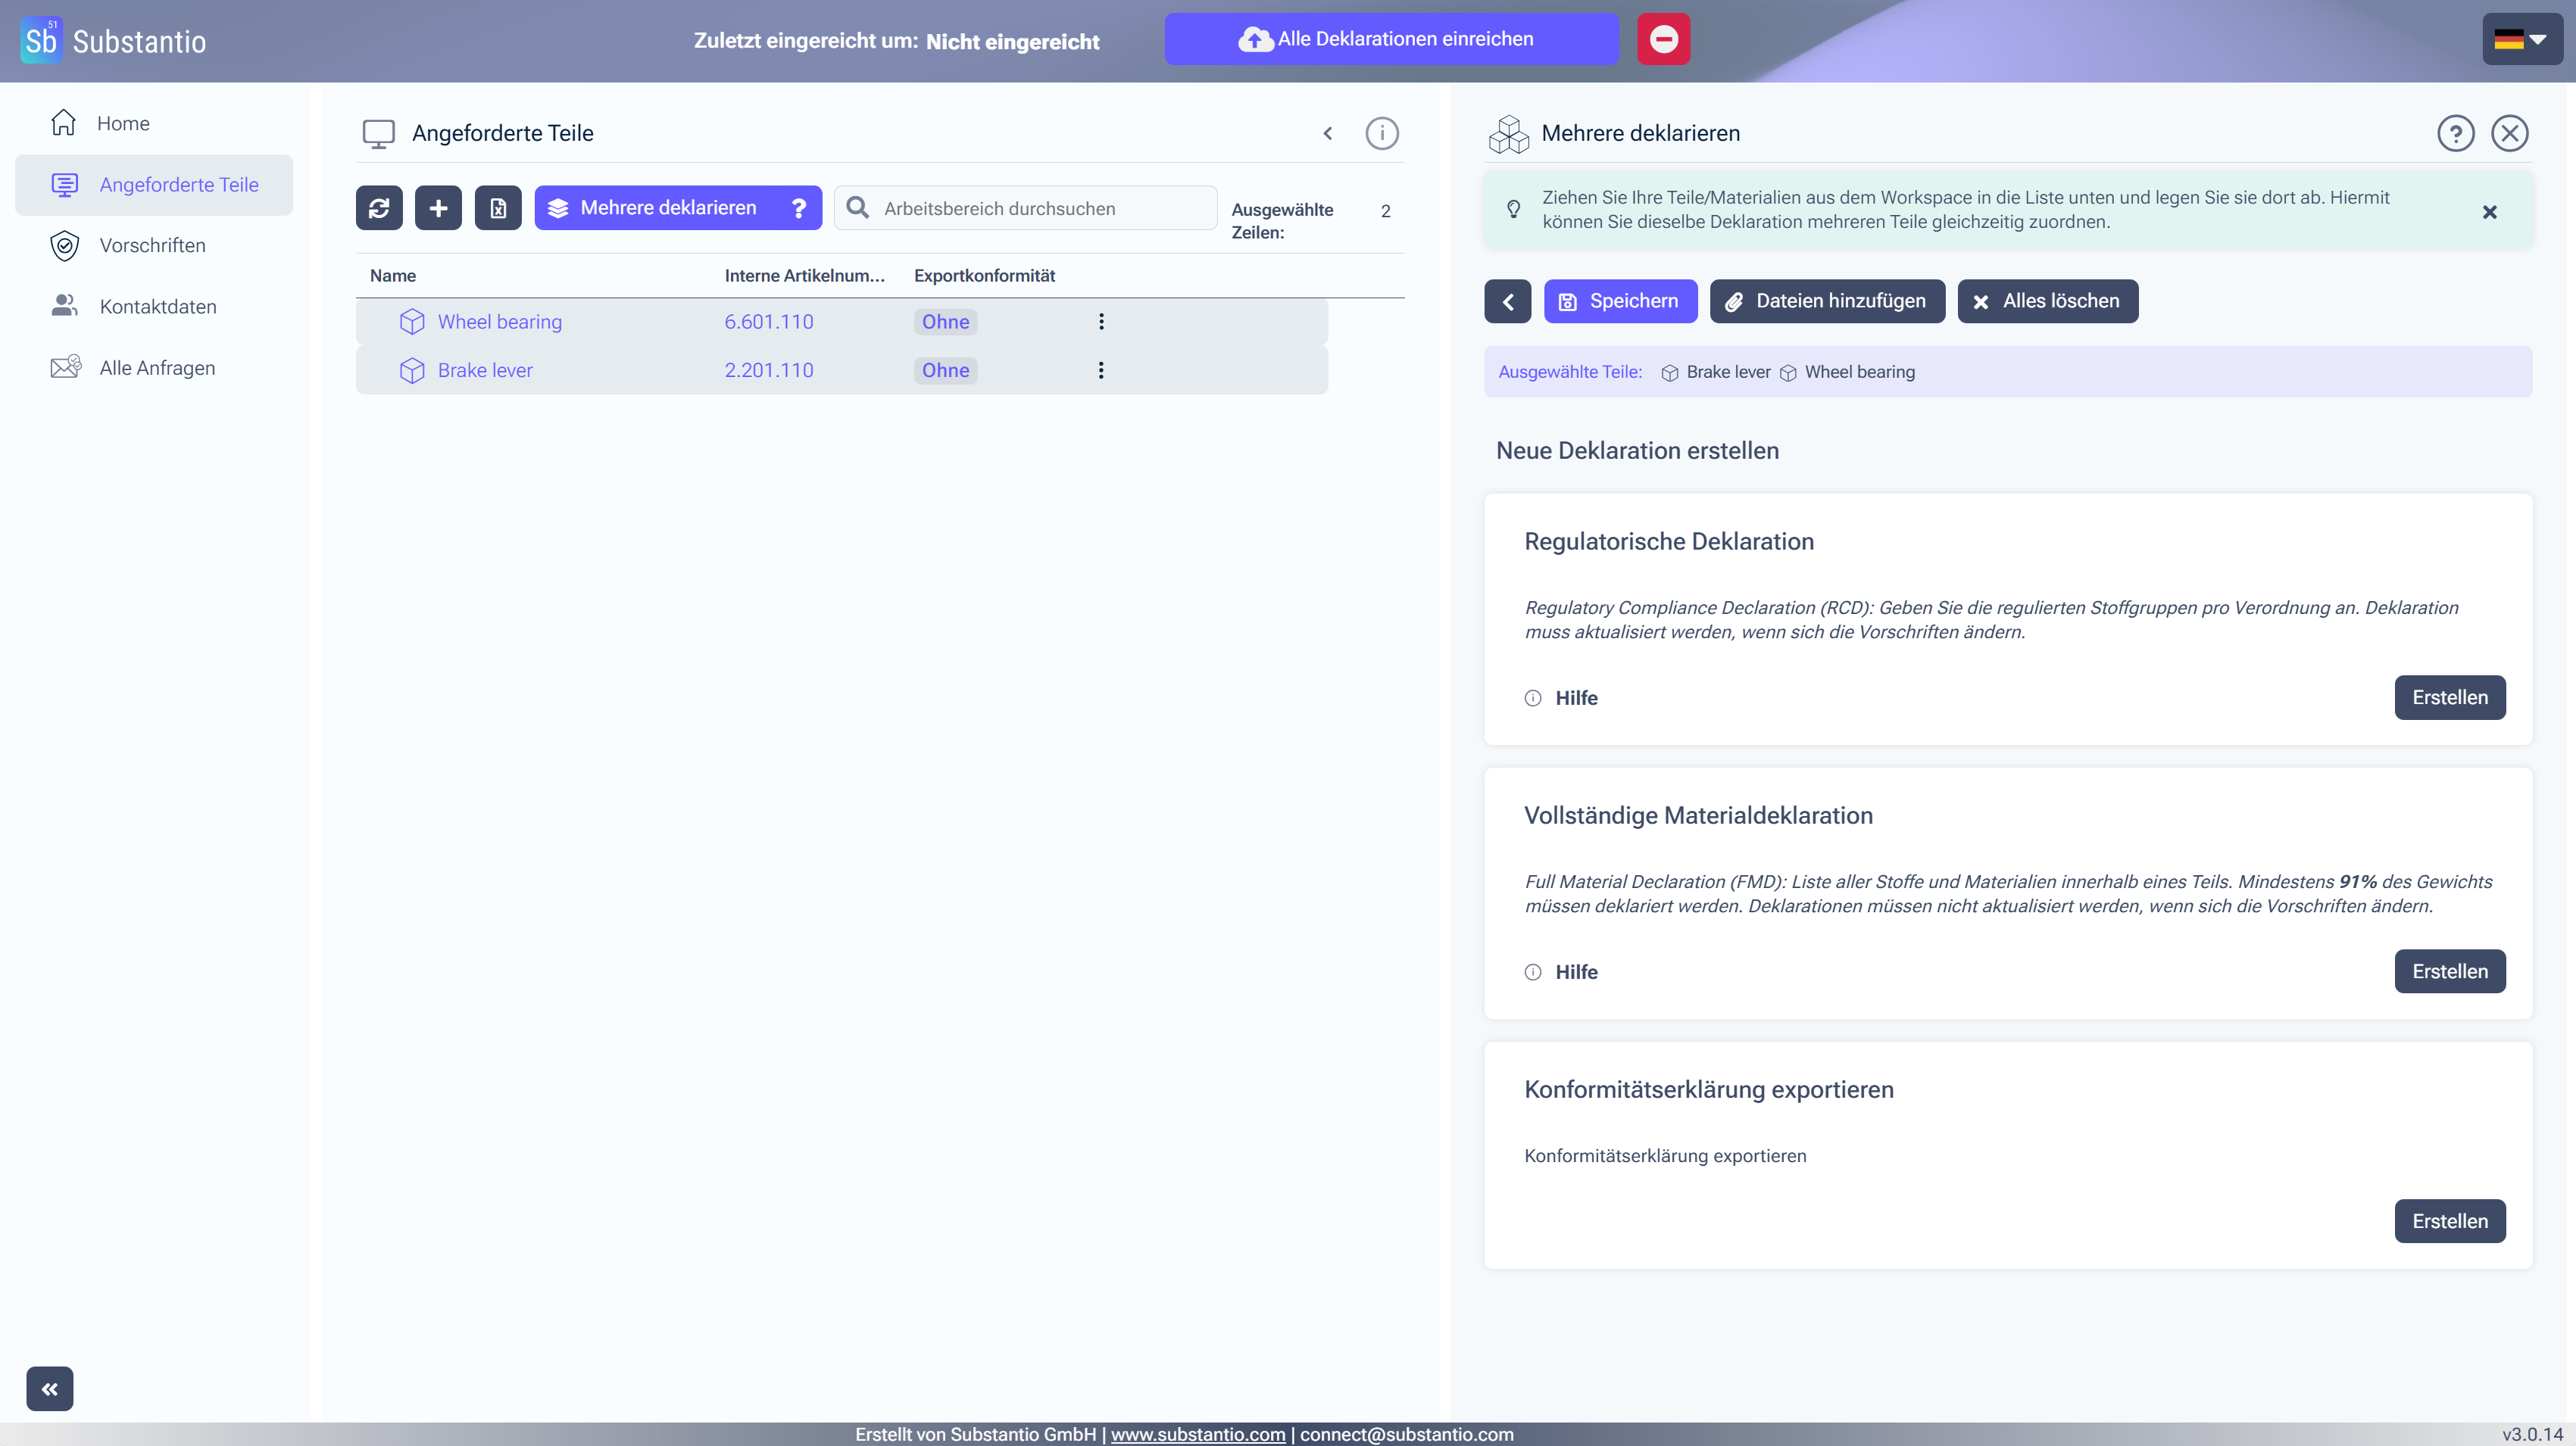
Task: Collapse Angeforderte Teile panel chevron
Action: click(1328, 133)
